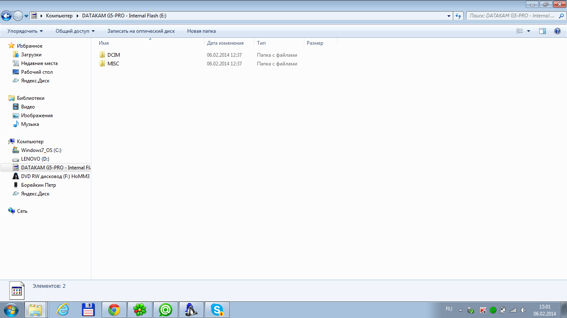Expand the view options dropdown arrow
567x318 pixels.
(x=528, y=31)
